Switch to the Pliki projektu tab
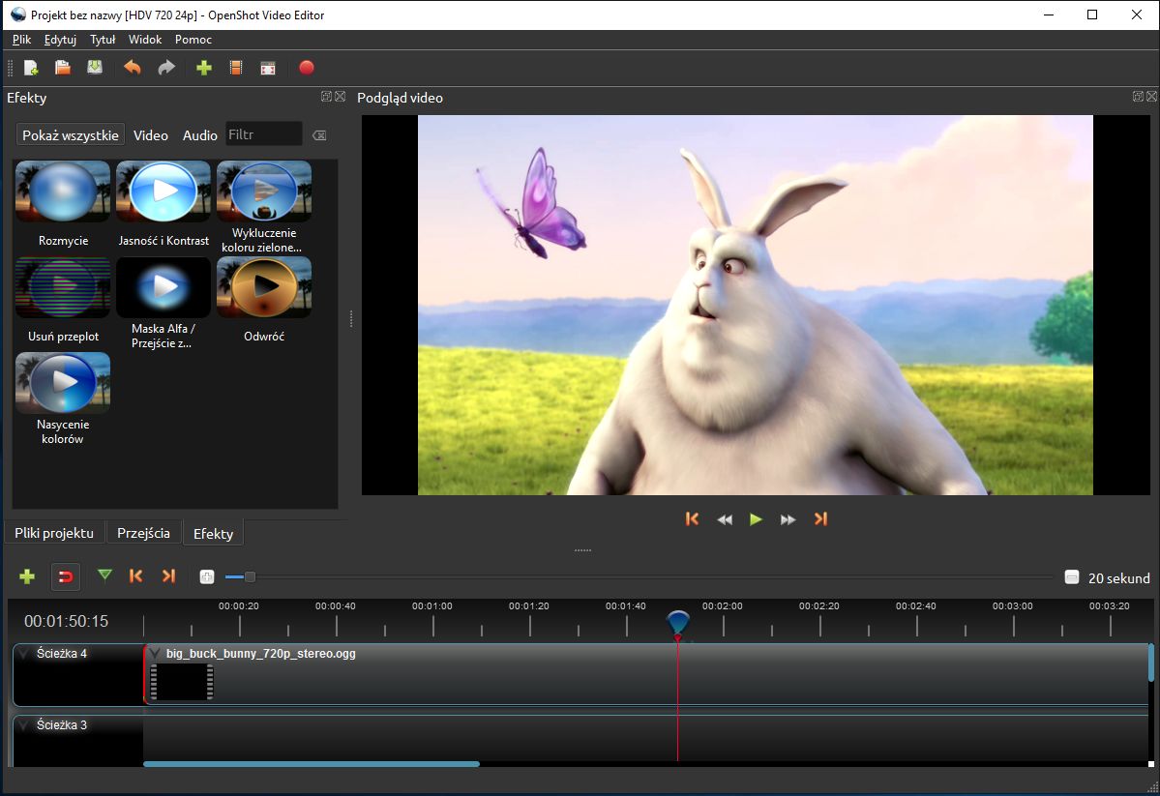This screenshot has height=796, width=1160. (54, 533)
